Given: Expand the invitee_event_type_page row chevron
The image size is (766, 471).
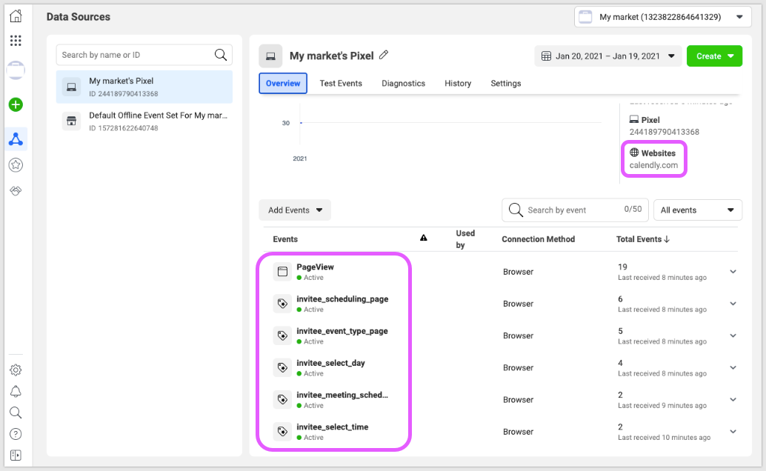Looking at the screenshot, I should coord(733,335).
